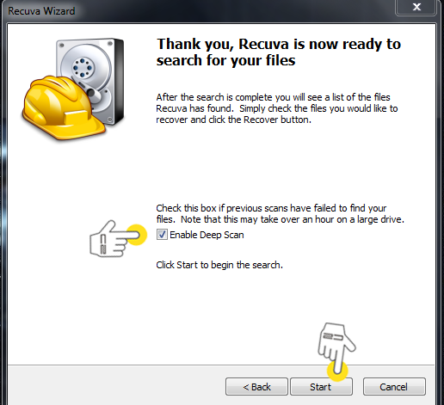Click the blue-dotted platter hub on the drive

pos(83,68)
